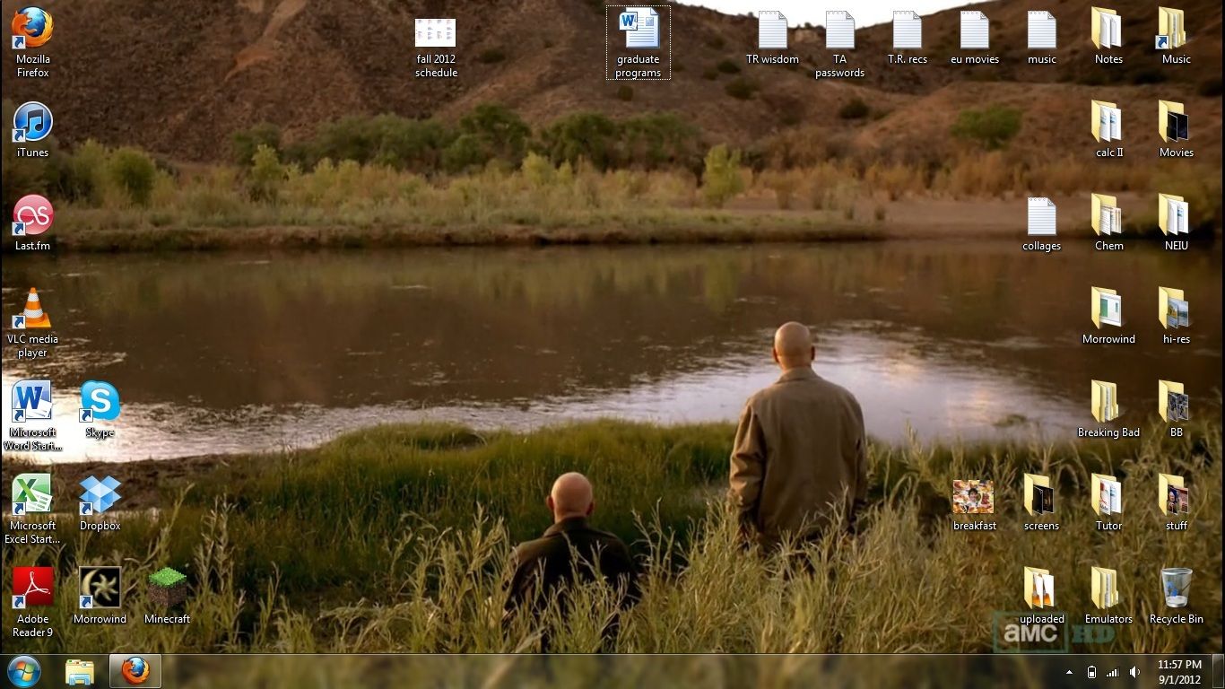Show hidden system tray icons arrow

pyautogui.click(x=1069, y=672)
